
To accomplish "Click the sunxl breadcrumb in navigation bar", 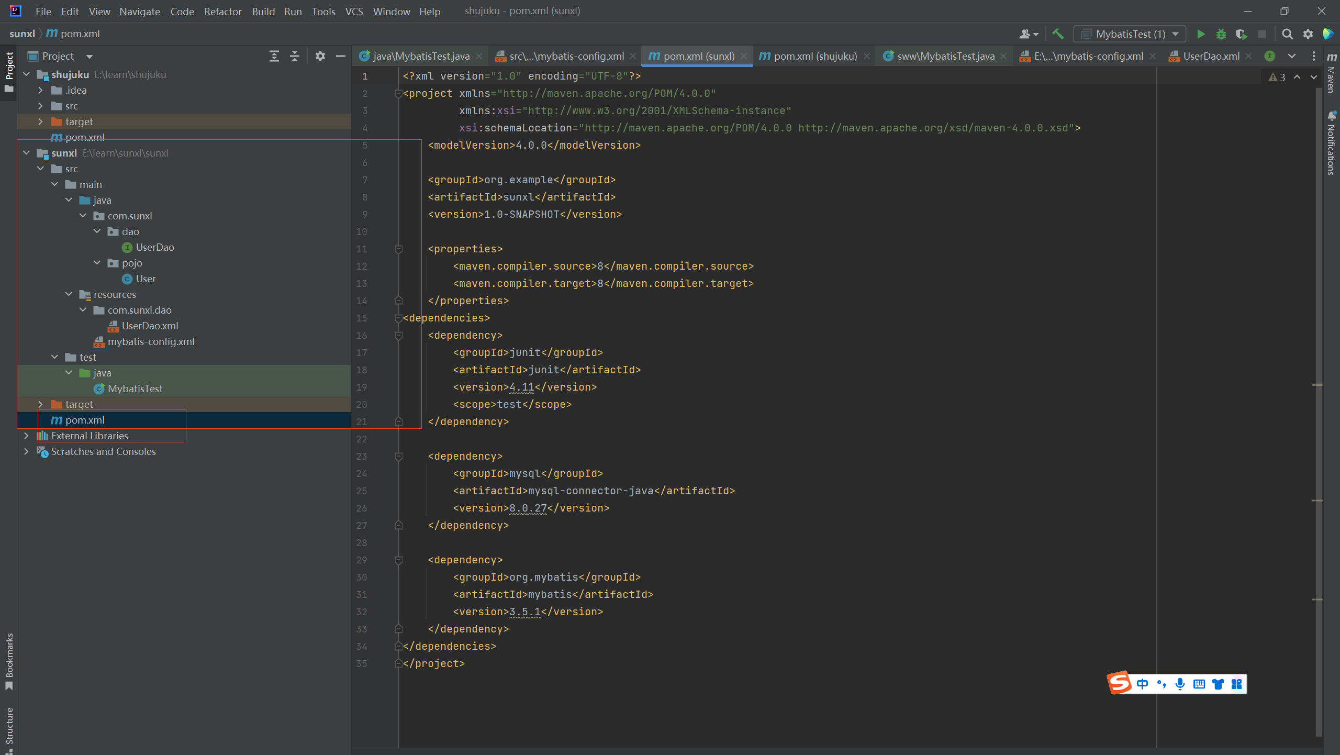I will (22, 34).
